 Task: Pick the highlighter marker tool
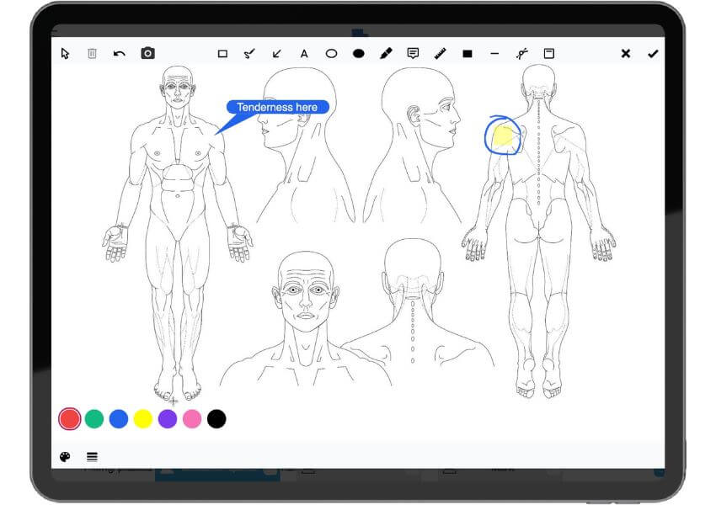click(386, 54)
